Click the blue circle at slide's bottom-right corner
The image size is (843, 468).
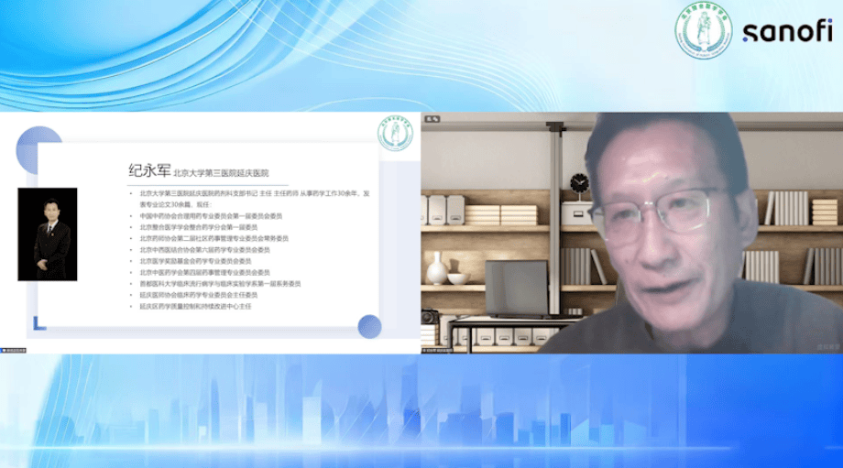(x=369, y=326)
